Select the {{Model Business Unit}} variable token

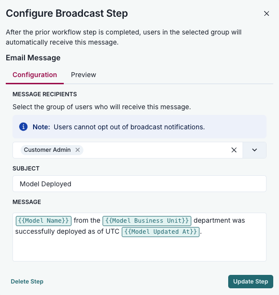(x=147, y=221)
